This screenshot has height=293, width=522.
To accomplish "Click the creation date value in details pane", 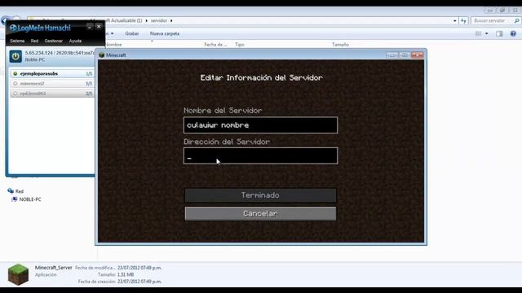I will coord(139,282).
